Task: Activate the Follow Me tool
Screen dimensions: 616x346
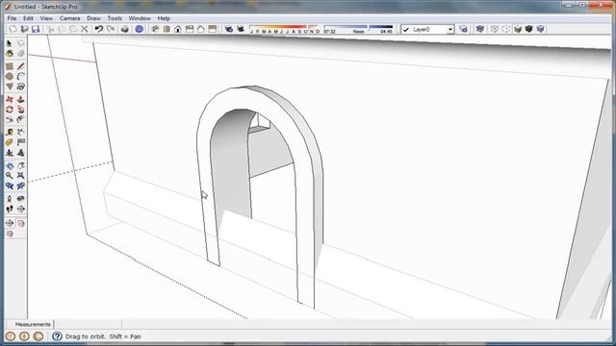Action: tap(21, 110)
